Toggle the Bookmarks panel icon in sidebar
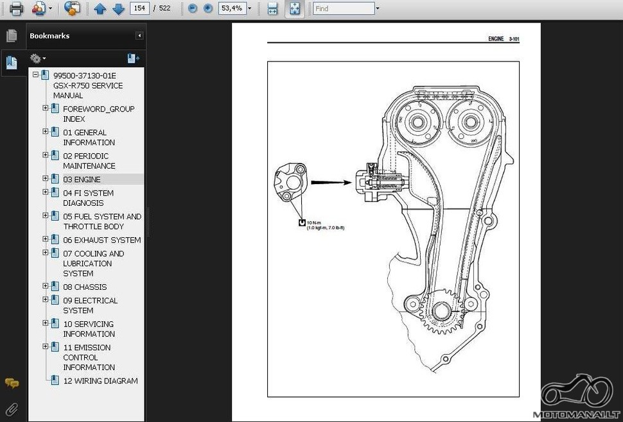The image size is (623, 422). [12, 63]
